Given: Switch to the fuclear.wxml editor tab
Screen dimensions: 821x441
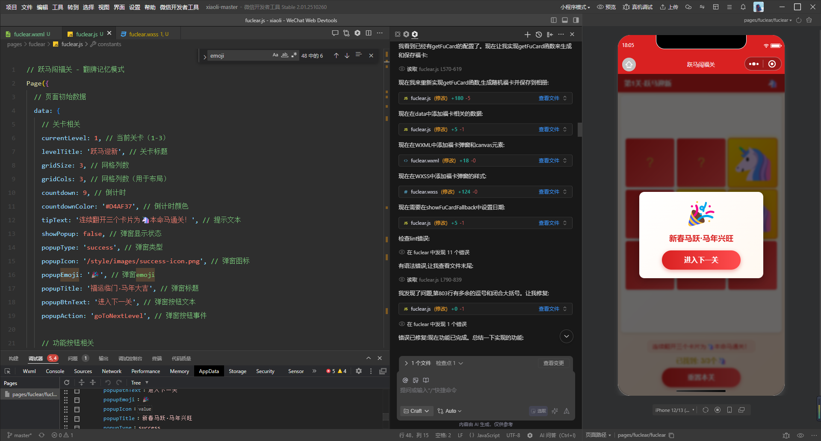Looking at the screenshot, I should tap(31, 34).
